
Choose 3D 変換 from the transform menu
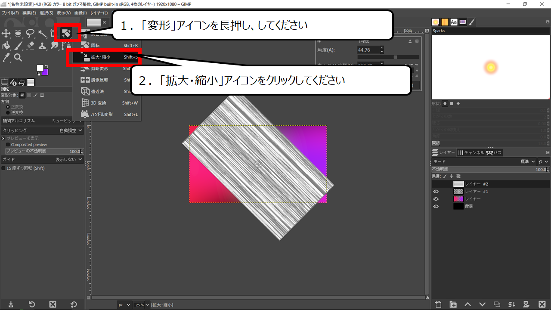tap(106, 103)
